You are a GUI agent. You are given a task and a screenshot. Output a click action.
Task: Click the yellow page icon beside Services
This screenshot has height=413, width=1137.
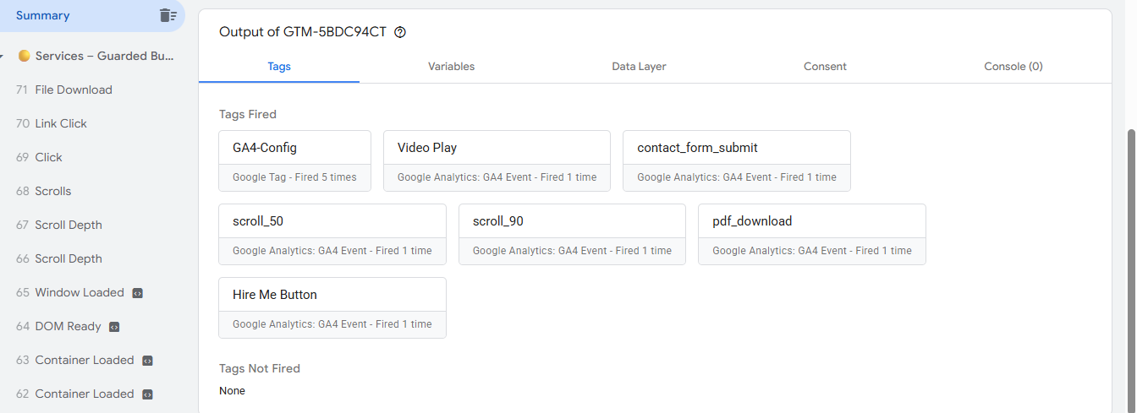pyautogui.click(x=24, y=56)
